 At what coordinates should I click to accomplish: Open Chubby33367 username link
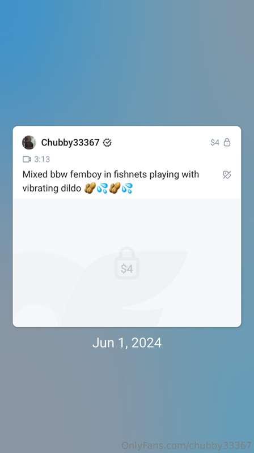[x=70, y=143]
